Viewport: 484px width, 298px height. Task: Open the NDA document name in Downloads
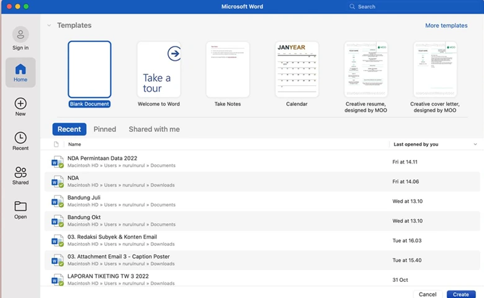(x=73, y=178)
